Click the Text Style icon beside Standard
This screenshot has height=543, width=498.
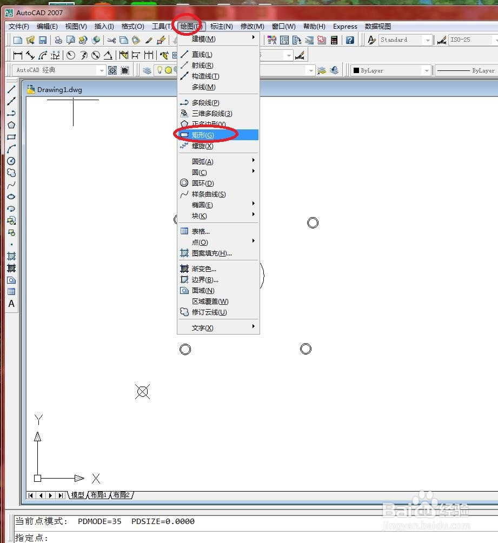point(372,40)
